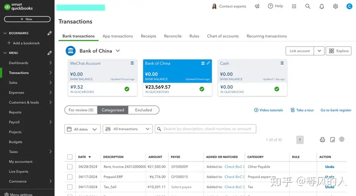Screen dimensions: 356x196
Task: Click the Explore button
Action: coord(339,51)
